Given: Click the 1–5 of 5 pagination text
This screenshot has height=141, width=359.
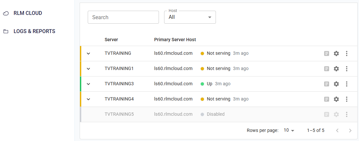Looking at the screenshot, I should click(x=316, y=130).
